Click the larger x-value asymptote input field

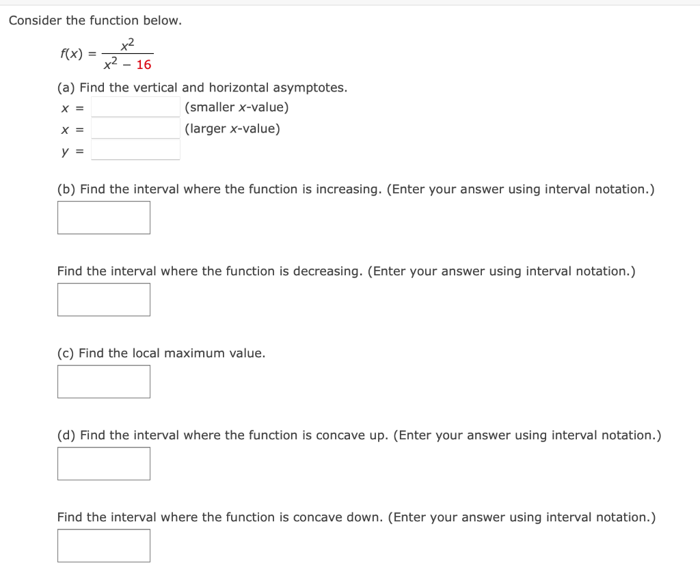(x=135, y=128)
